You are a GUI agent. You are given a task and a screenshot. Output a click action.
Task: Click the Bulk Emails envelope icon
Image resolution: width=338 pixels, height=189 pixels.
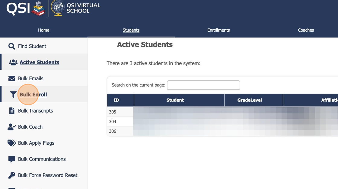(x=11, y=78)
